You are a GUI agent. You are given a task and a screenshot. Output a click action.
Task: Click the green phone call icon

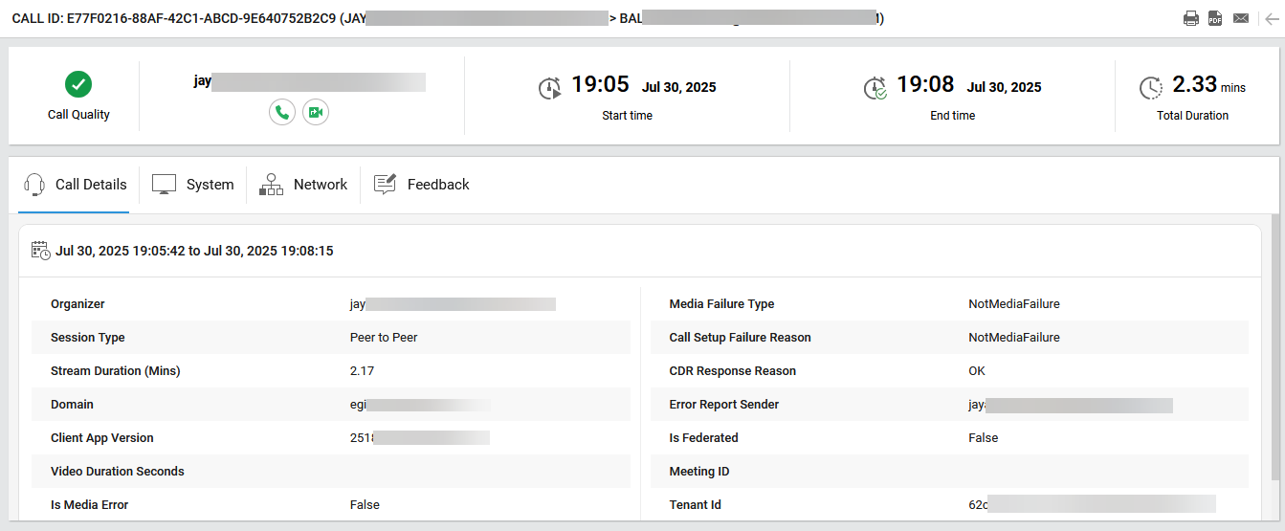tap(281, 112)
